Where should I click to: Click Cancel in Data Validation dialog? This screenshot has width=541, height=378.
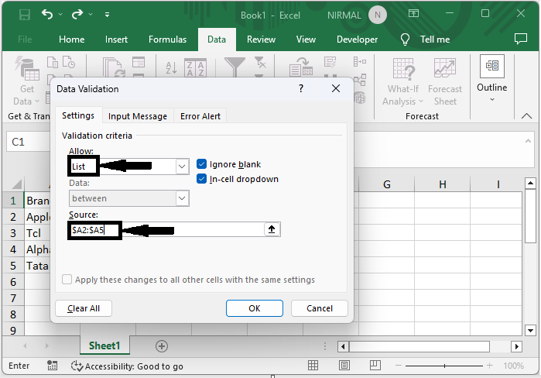pos(320,308)
